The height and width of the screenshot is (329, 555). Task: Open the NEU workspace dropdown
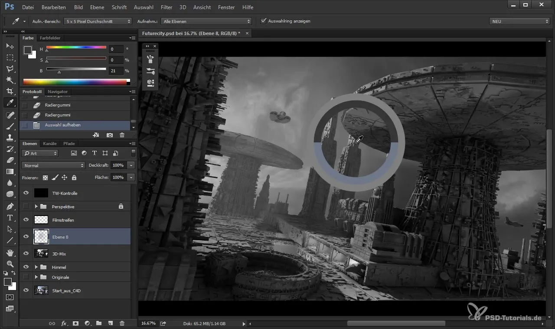click(519, 21)
